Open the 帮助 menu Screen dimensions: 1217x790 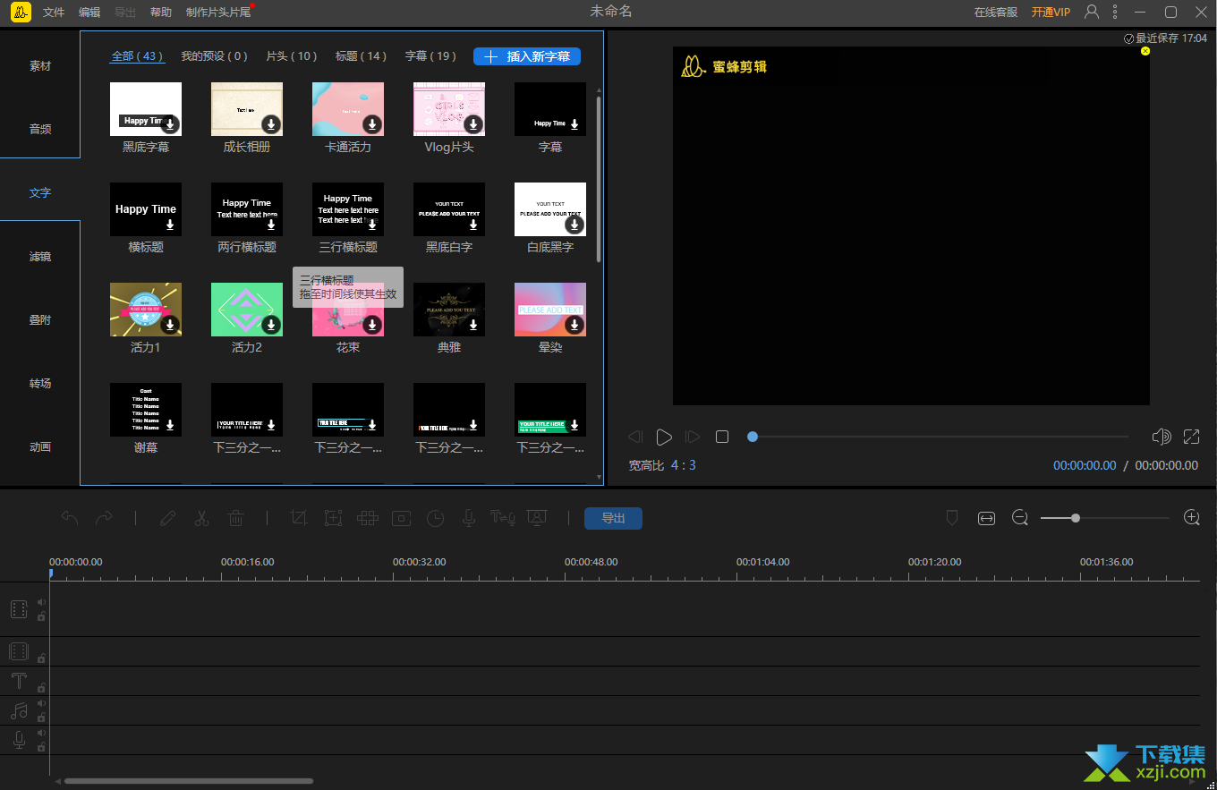point(161,13)
